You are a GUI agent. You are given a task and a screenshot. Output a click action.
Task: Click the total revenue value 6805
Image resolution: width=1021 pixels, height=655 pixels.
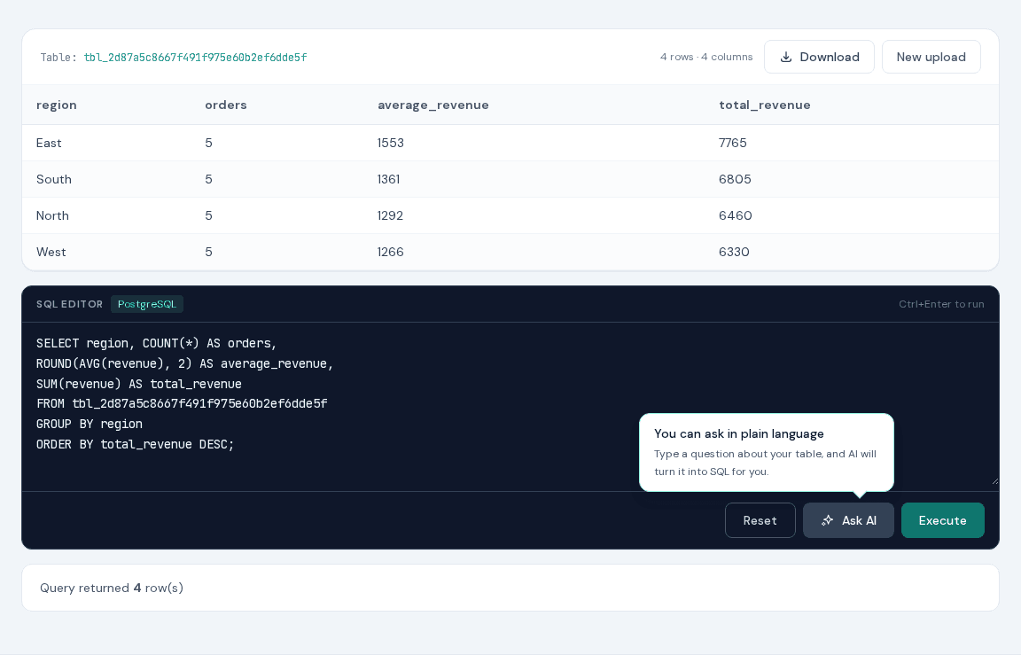pyautogui.click(x=735, y=179)
